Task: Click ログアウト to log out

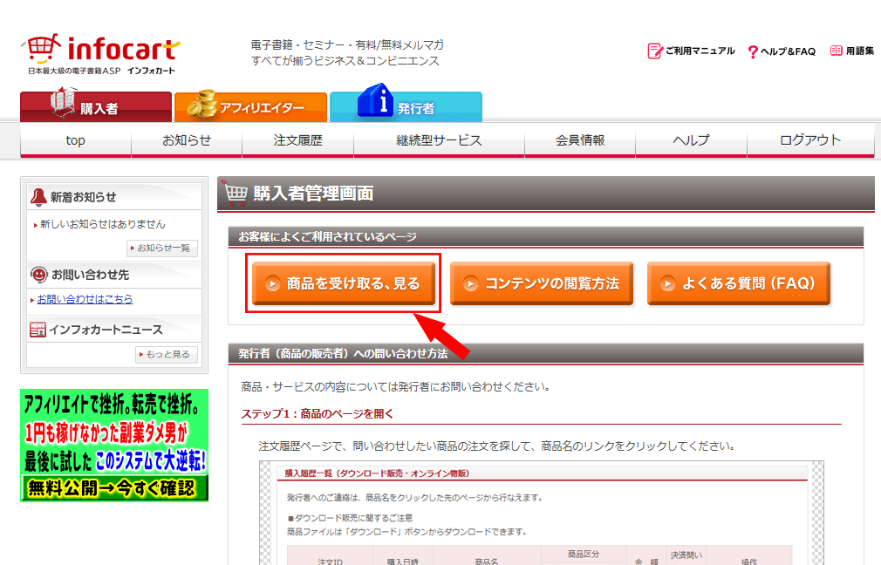Action: [x=810, y=140]
